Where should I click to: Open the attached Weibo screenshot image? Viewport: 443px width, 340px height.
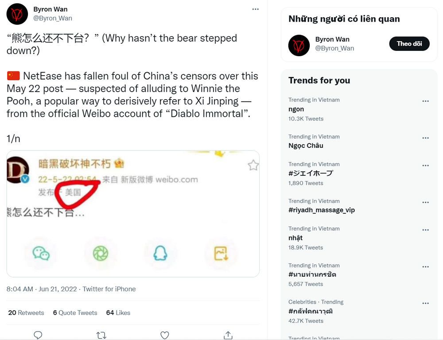point(133,214)
